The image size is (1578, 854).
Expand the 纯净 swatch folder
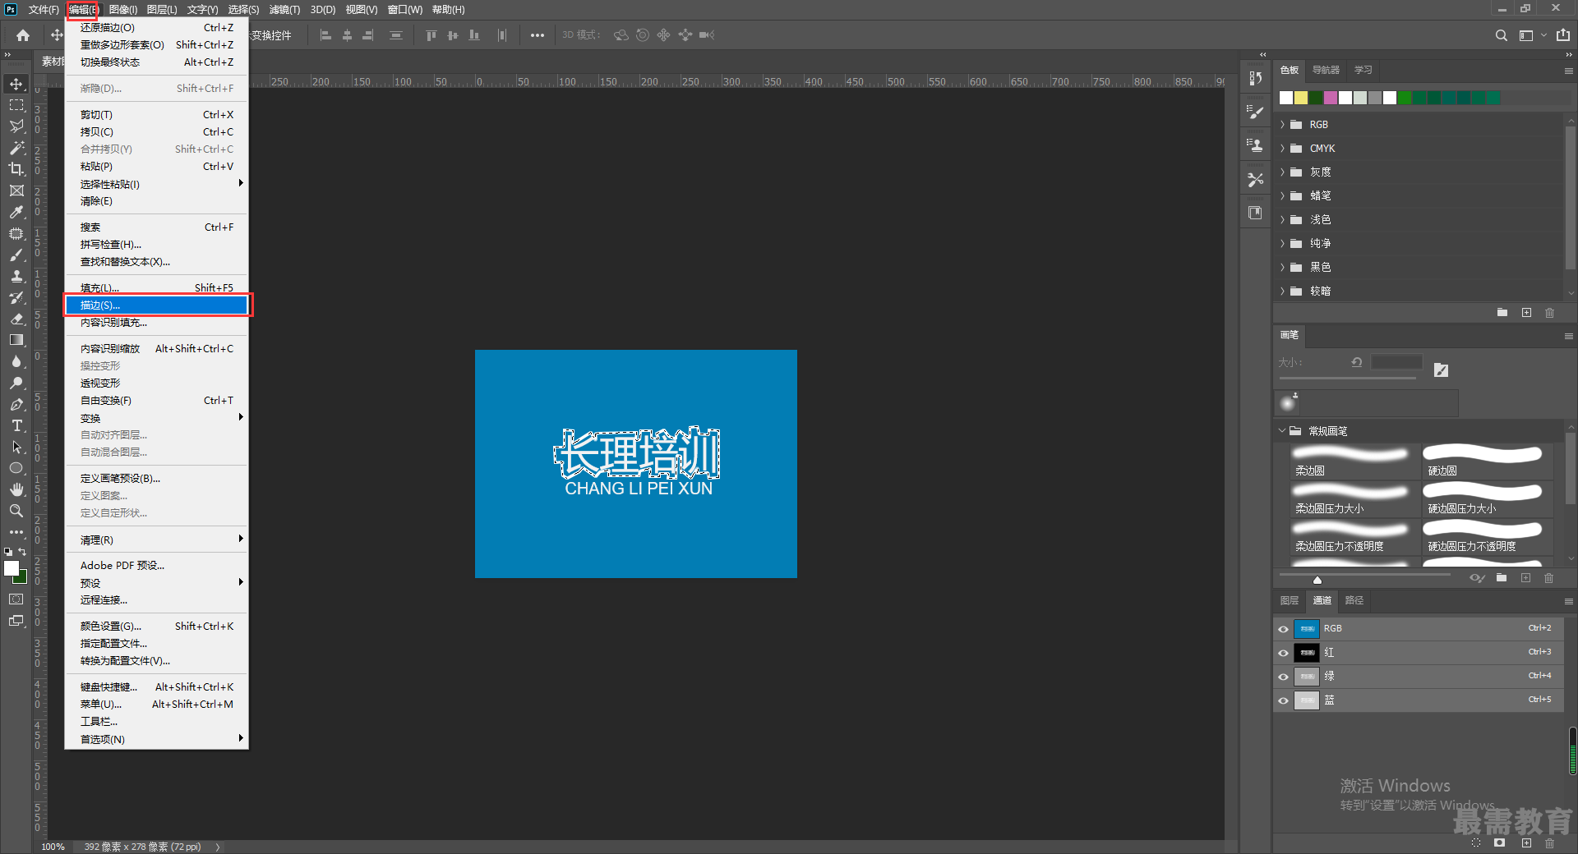[1282, 244]
